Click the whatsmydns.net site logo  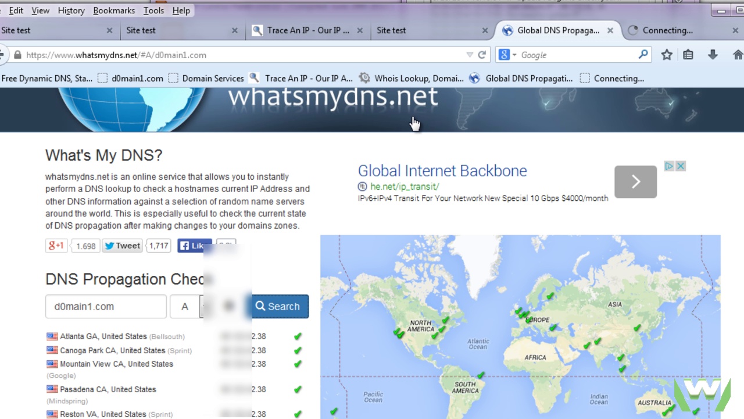pos(332,98)
